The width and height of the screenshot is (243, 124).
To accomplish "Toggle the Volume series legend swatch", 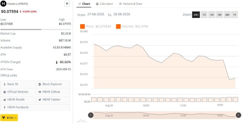I will (x=118, y=26).
